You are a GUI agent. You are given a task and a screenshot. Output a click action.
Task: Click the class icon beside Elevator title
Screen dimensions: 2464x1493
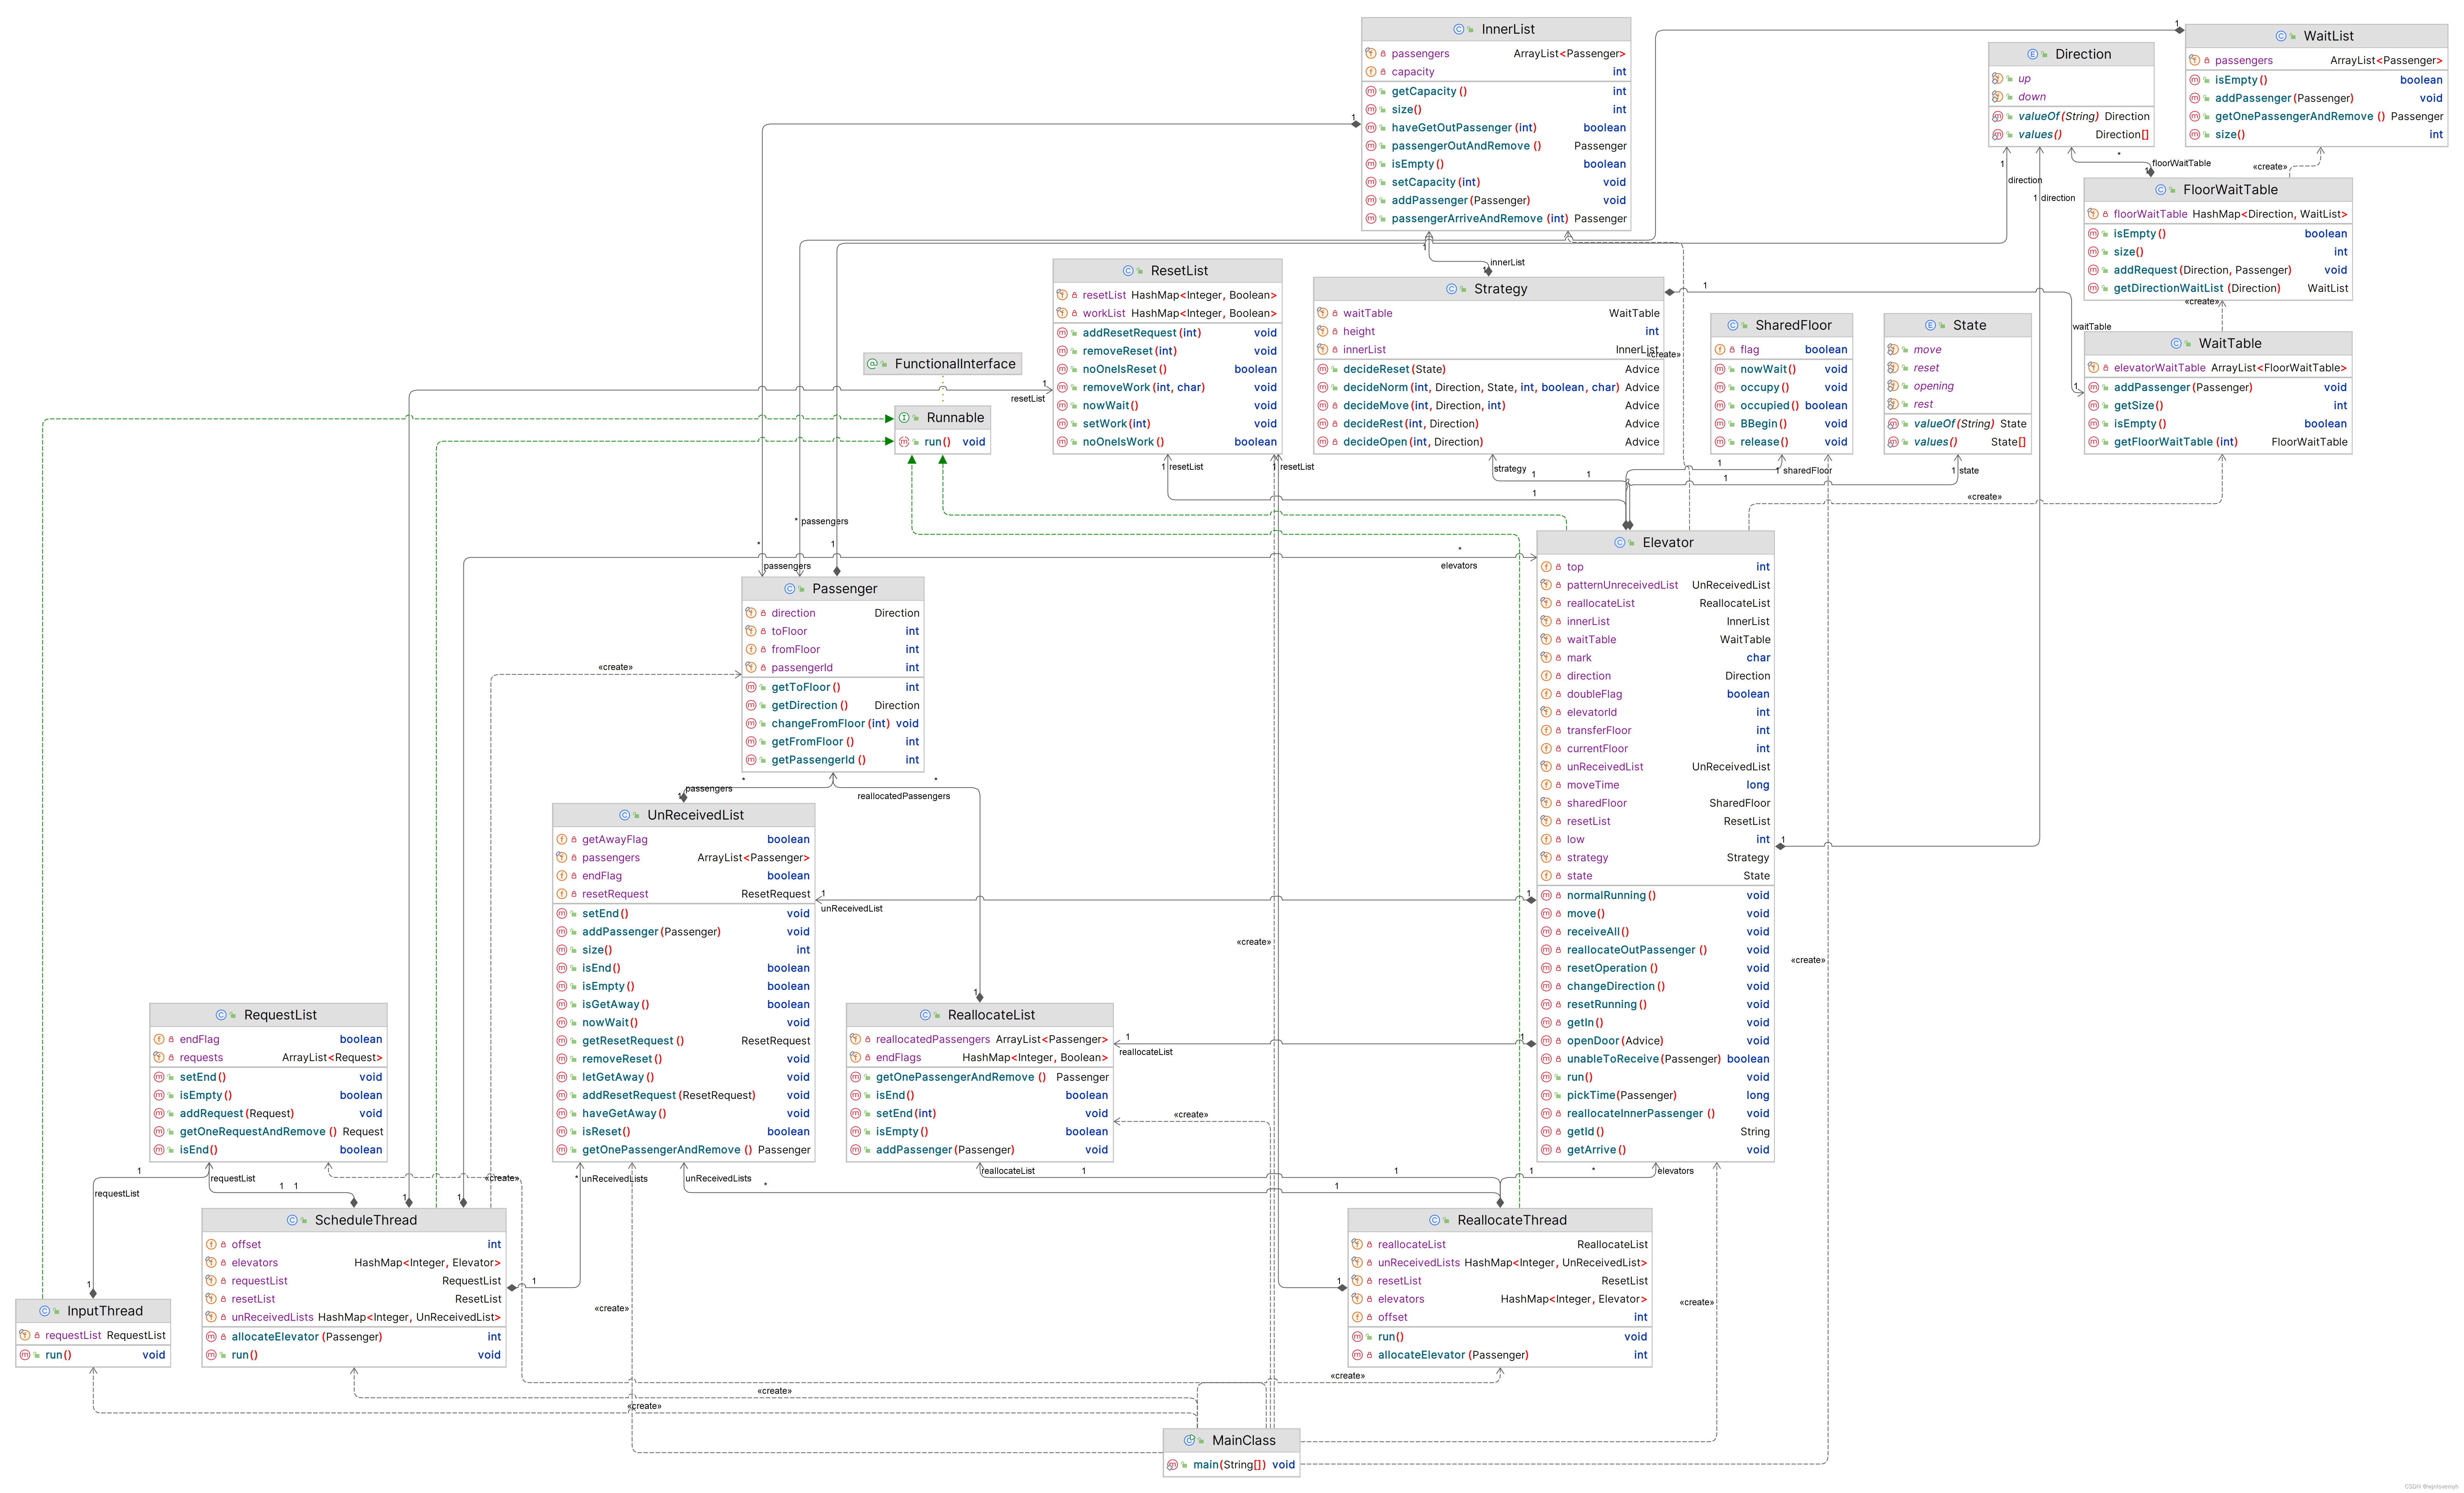pyautogui.click(x=1620, y=543)
